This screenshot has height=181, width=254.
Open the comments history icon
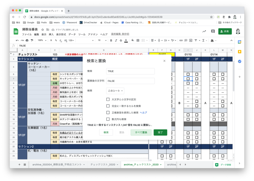tap(213, 31)
